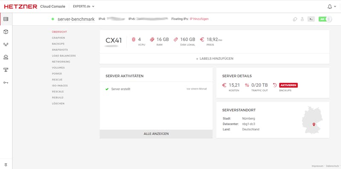The image size is (341, 169).
Task: Go to the Rescale tab
Action: (x=58, y=92)
